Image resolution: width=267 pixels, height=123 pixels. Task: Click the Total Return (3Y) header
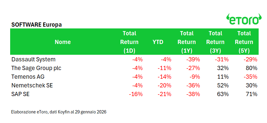215,42
